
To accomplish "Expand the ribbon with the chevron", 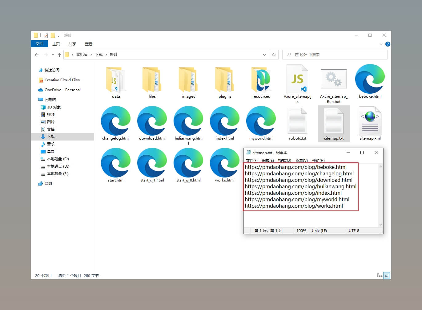I will [x=381, y=44].
